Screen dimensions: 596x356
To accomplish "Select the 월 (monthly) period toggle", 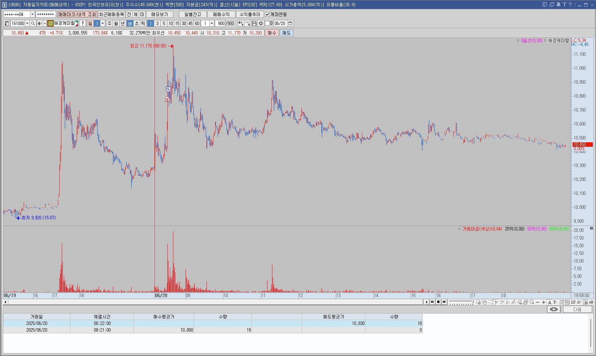I will [116, 23].
